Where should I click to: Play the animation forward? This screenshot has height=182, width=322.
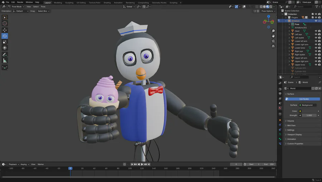(x=142, y=164)
